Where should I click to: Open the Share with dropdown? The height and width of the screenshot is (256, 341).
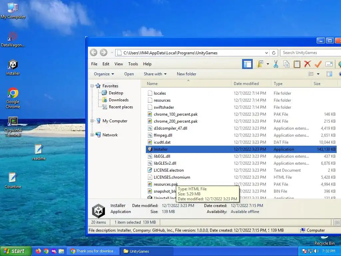[x=155, y=74]
